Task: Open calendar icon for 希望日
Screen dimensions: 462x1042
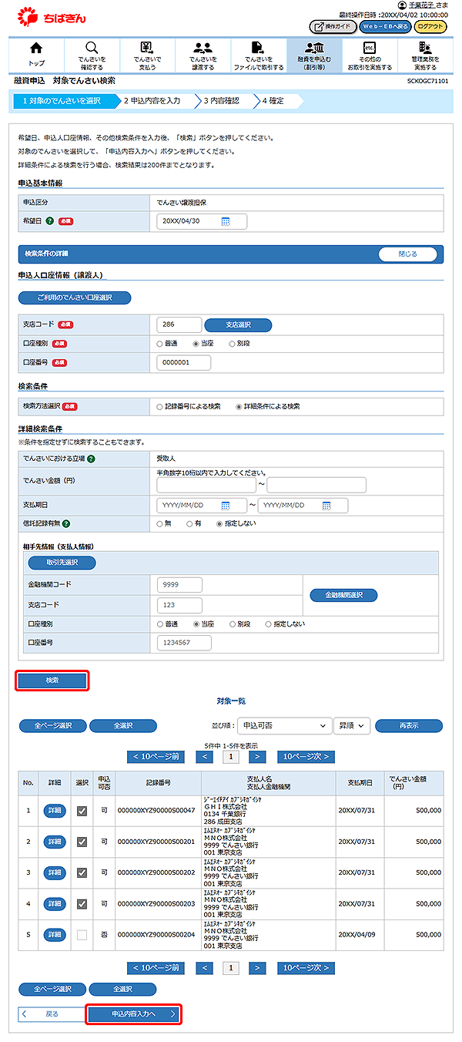Action: pyautogui.click(x=226, y=221)
